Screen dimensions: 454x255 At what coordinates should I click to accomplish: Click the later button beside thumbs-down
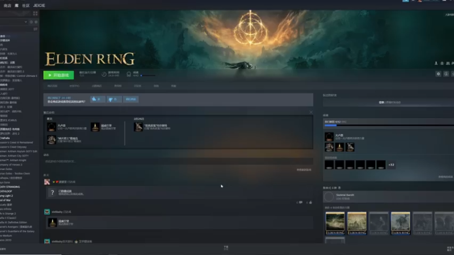(131, 99)
